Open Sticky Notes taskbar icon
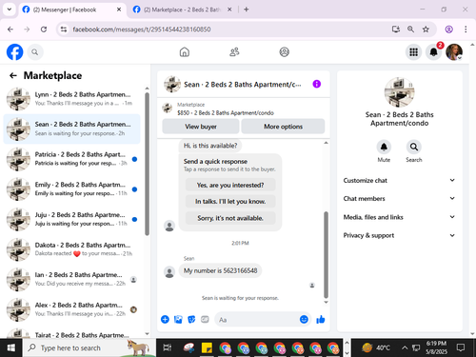The image size is (476, 357). coord(207,347)
